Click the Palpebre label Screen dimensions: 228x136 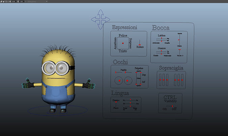pyautogui.click(x=139, y=68)
